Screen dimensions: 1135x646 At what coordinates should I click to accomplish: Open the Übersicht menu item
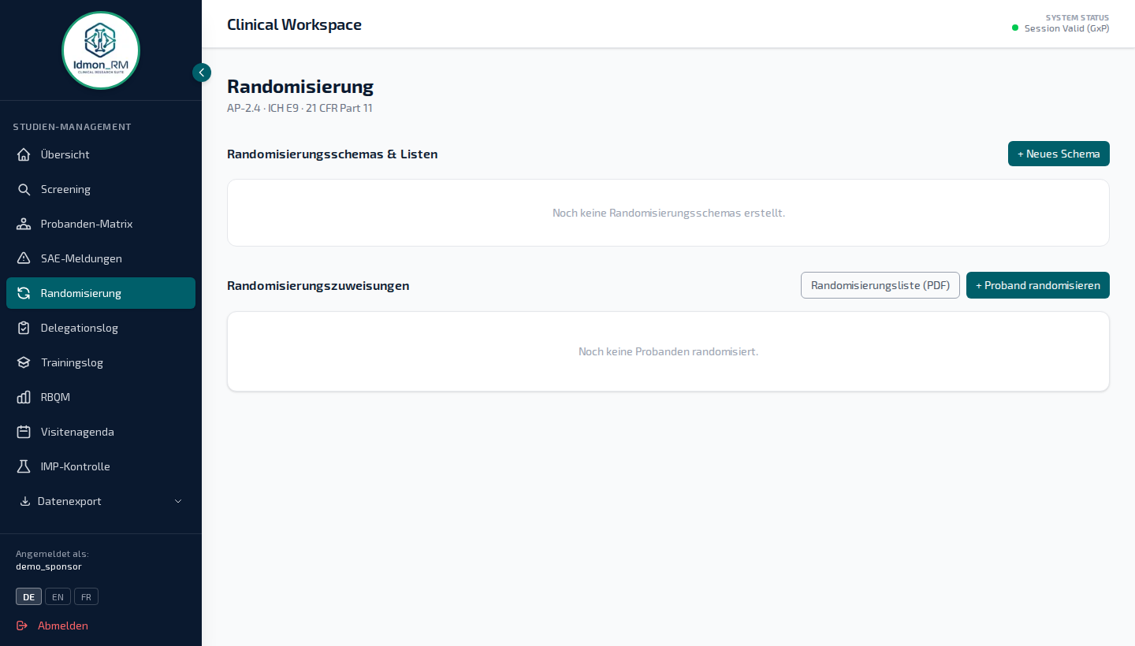(x=101, y=154)
